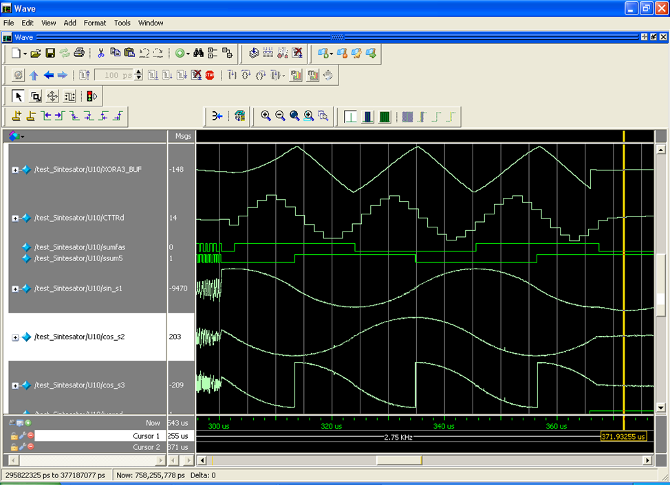The height and width of the screenshot is (485, 670).
Task: Expand the cos_s2 signal
Action: (15, 337)
